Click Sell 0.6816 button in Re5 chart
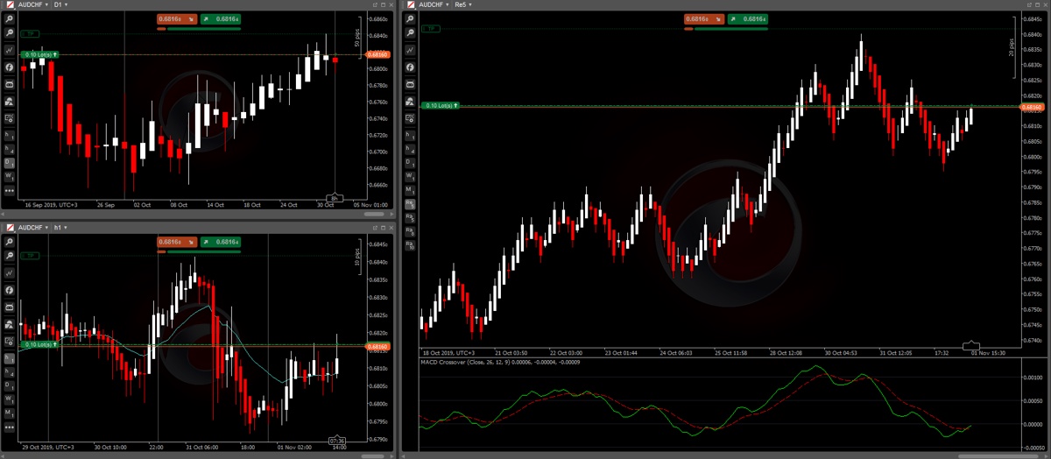1051x459 pixels. tap(702, 18)
